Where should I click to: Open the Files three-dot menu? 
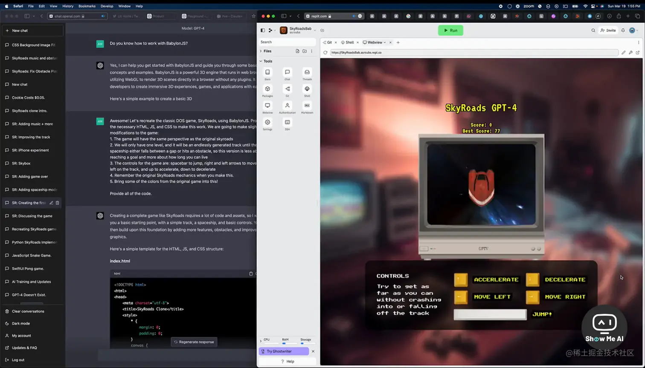[311, 51]
